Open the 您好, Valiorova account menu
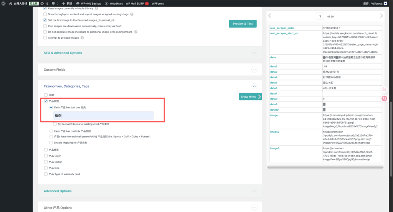The image size is (393, 212). [375, 3]
